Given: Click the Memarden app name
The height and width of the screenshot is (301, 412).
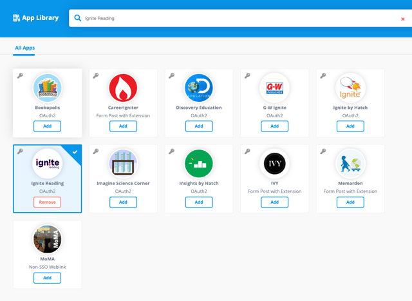Looking at the screenshot, I should [x=350, y=184].
